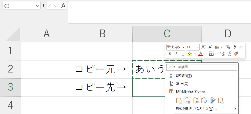Expand the Name Box dropdown arrow
251x114 pixels.
pos(37,6)
